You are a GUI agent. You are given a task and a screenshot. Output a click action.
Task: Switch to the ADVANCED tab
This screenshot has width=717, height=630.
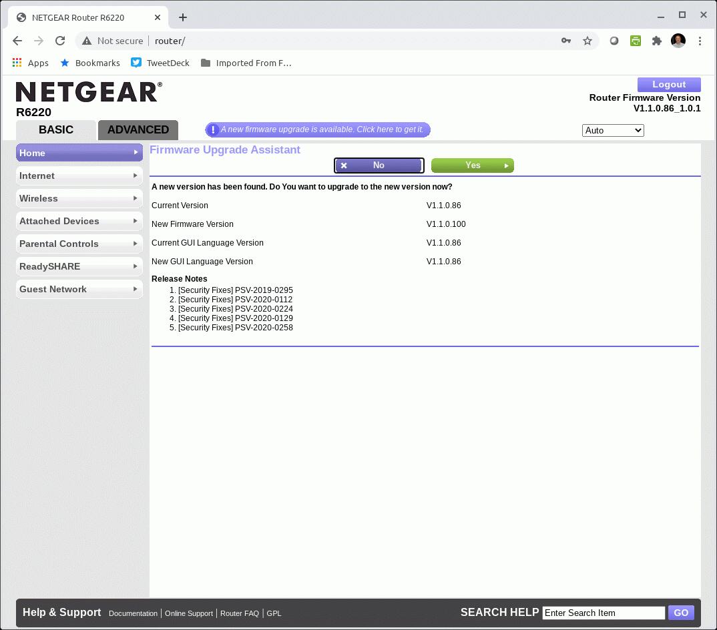pos(138,130)
